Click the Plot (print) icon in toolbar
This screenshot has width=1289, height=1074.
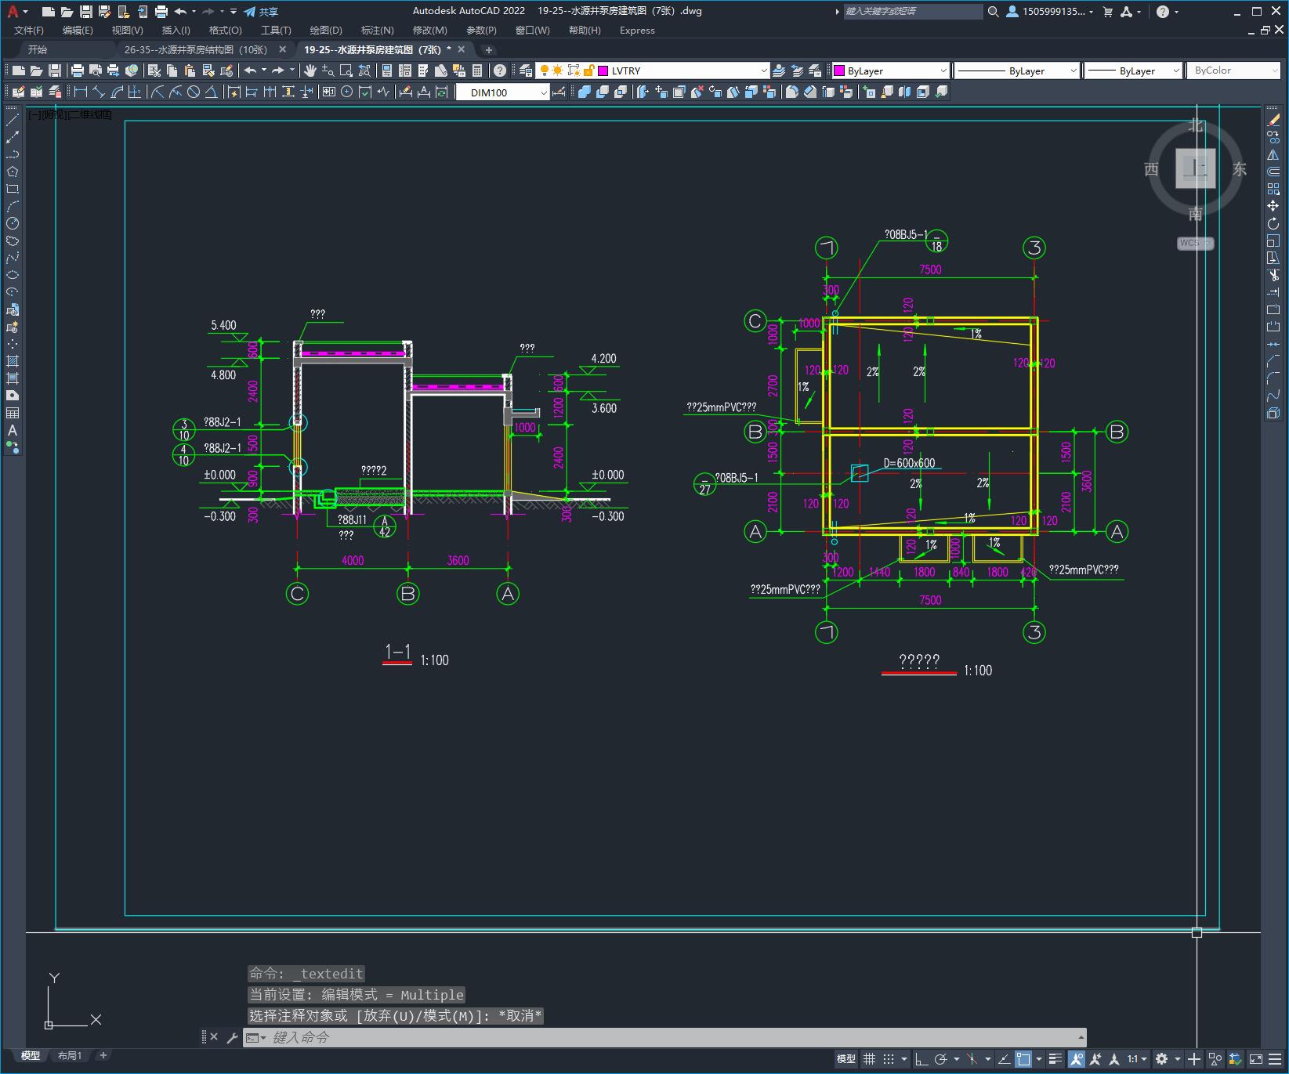[x=77, y=71]
